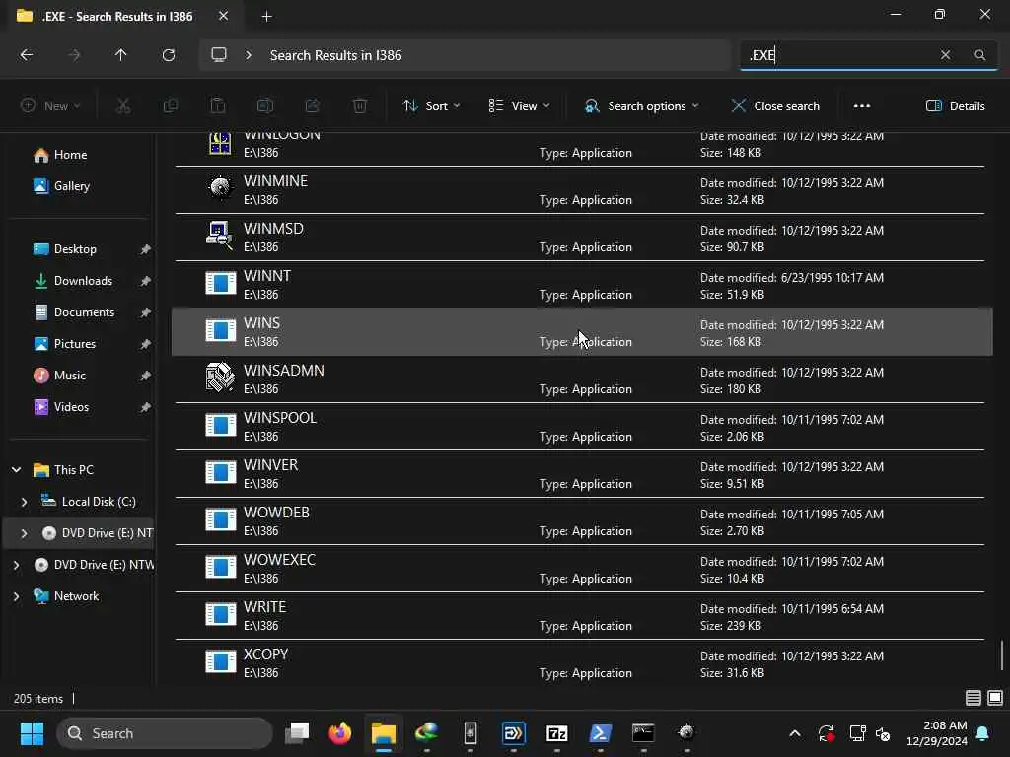Viewport: 1010px width, 757px height.
Task: Expand DVD Drive (E:) NTW node
Action: [16, 565]
